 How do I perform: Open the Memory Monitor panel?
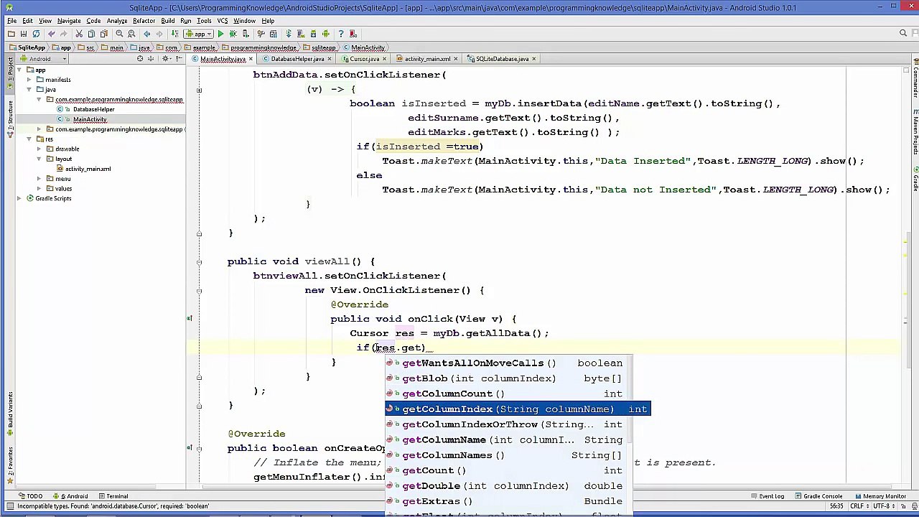pyautogui.click(x=880, y=496)
